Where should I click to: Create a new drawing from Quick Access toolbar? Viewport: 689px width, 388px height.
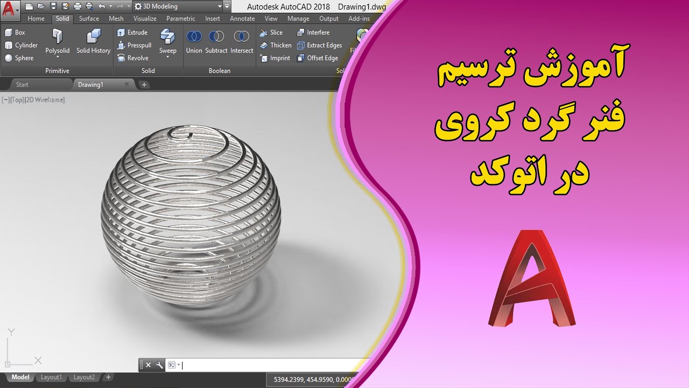pos(29,6)
